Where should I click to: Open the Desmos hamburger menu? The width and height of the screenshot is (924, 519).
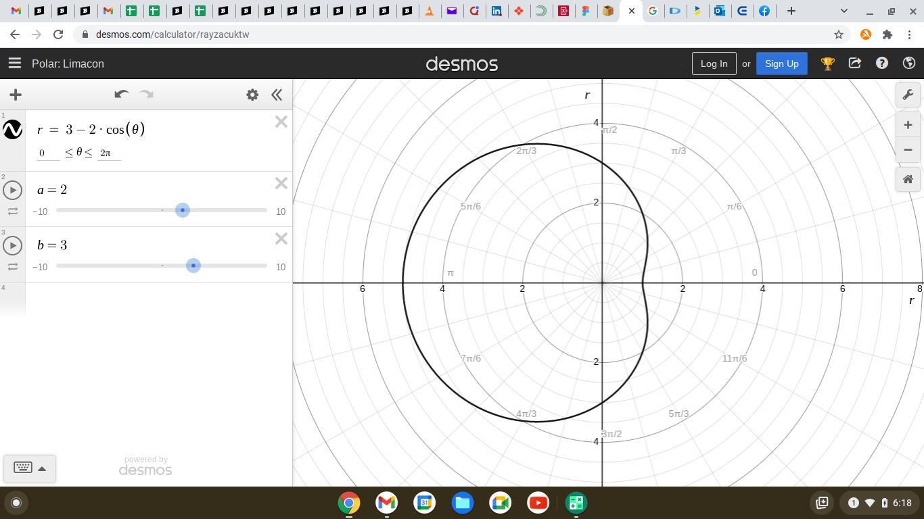point(14,64)
